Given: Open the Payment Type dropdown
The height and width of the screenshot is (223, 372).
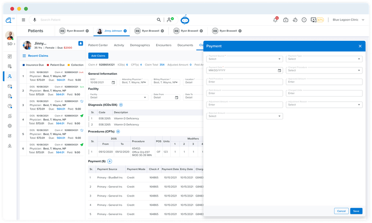Looking at the screenshot, I should 325,59.
